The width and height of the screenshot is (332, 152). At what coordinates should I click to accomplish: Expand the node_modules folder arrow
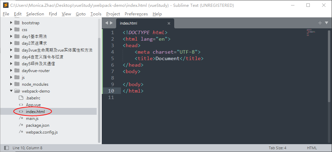[11, 84]
